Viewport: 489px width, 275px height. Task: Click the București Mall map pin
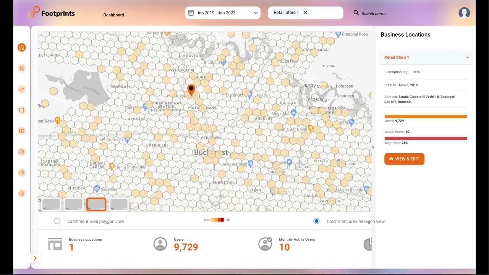pos(251,164)
